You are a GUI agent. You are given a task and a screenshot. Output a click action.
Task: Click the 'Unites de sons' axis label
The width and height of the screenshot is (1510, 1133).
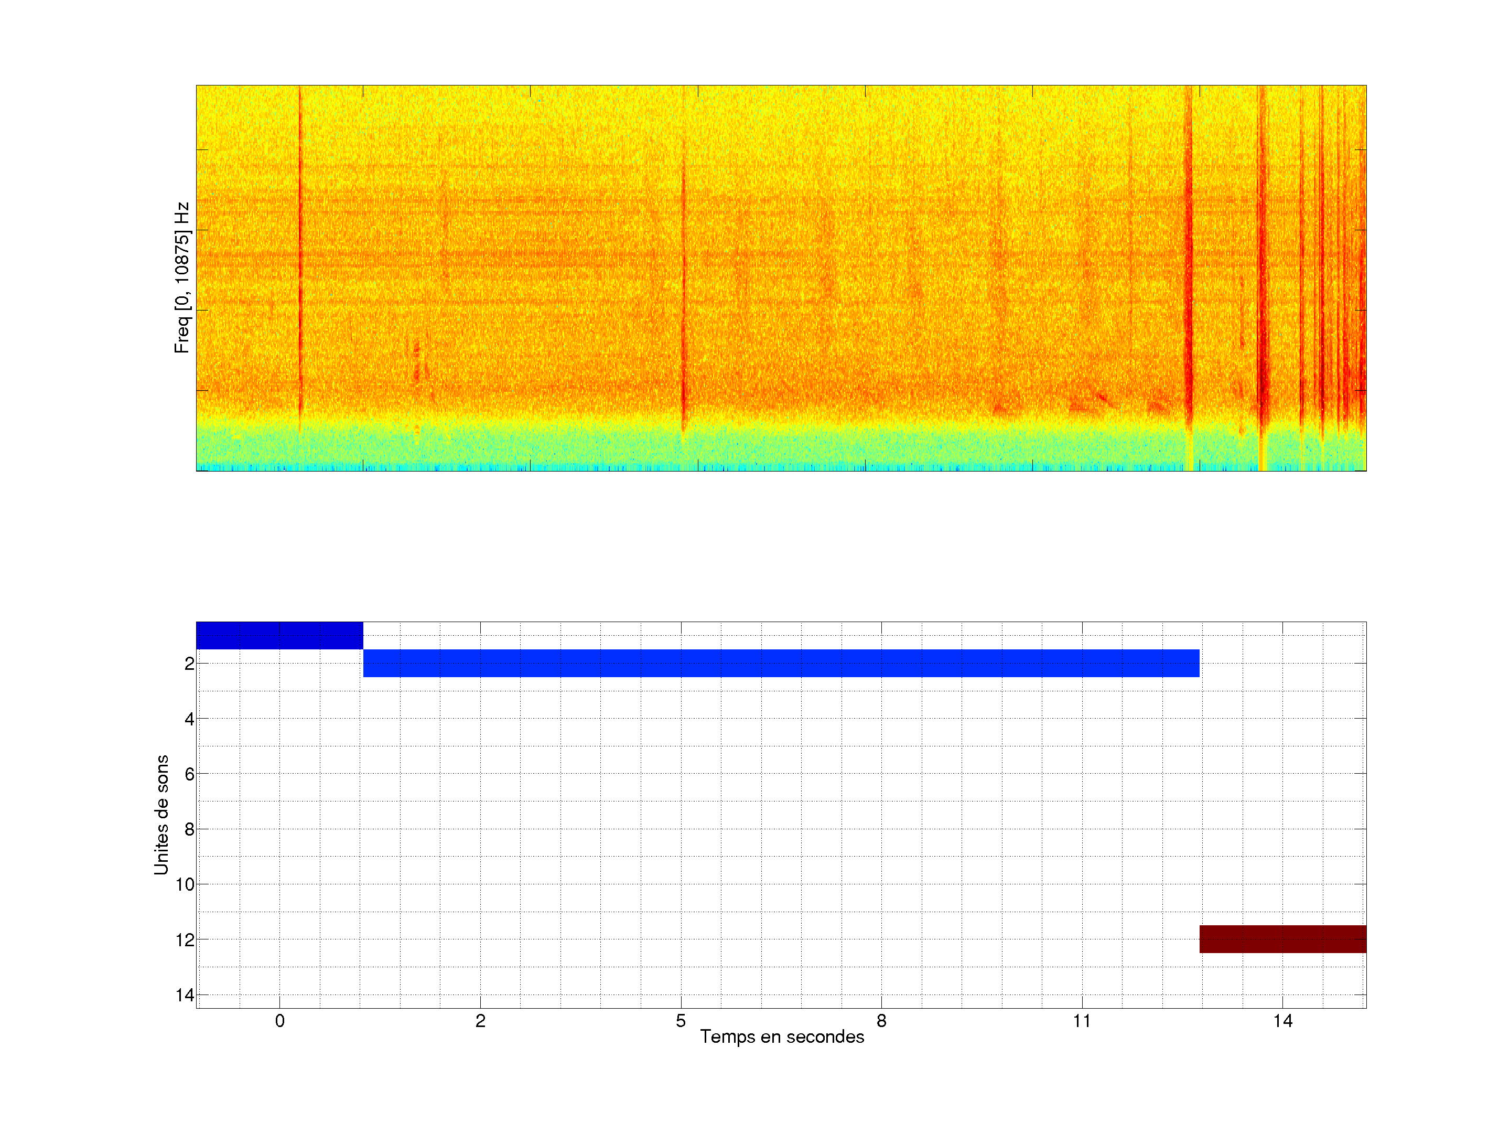pos(161,815)
